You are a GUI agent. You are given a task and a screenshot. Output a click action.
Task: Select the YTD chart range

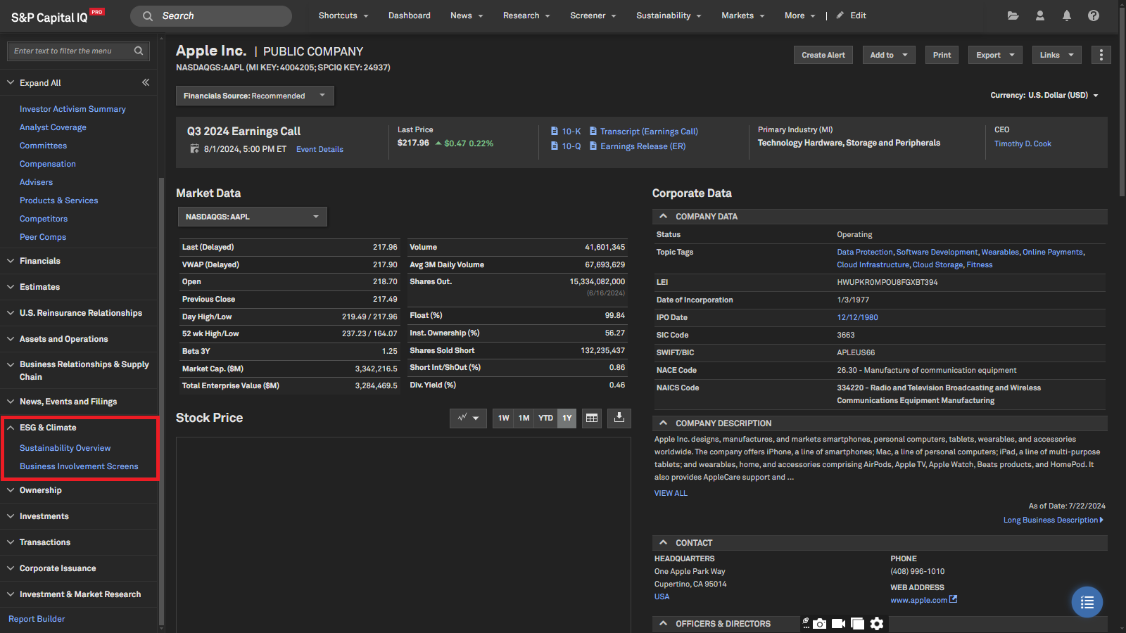(x=545, y=418)
